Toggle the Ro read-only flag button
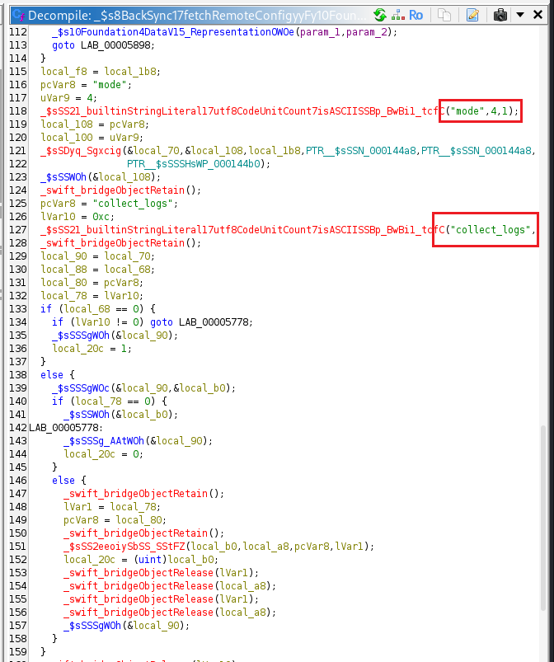The height and width of the screenshot is (662, 554). [416, 15]
